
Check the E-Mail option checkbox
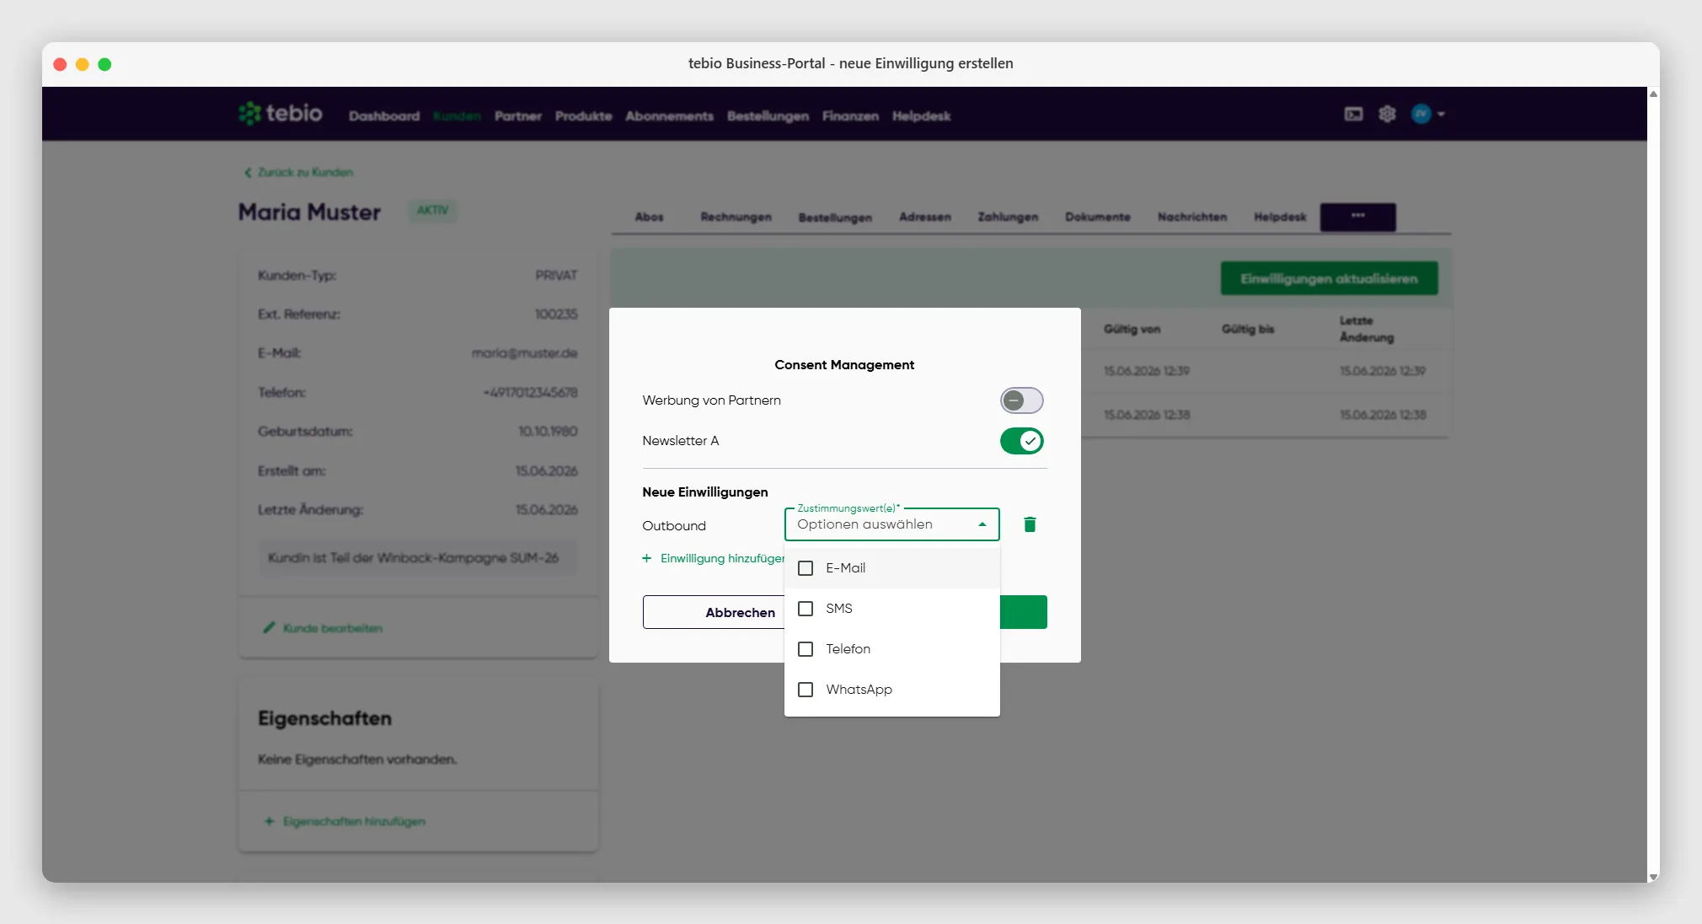click(x=806, y=568)
